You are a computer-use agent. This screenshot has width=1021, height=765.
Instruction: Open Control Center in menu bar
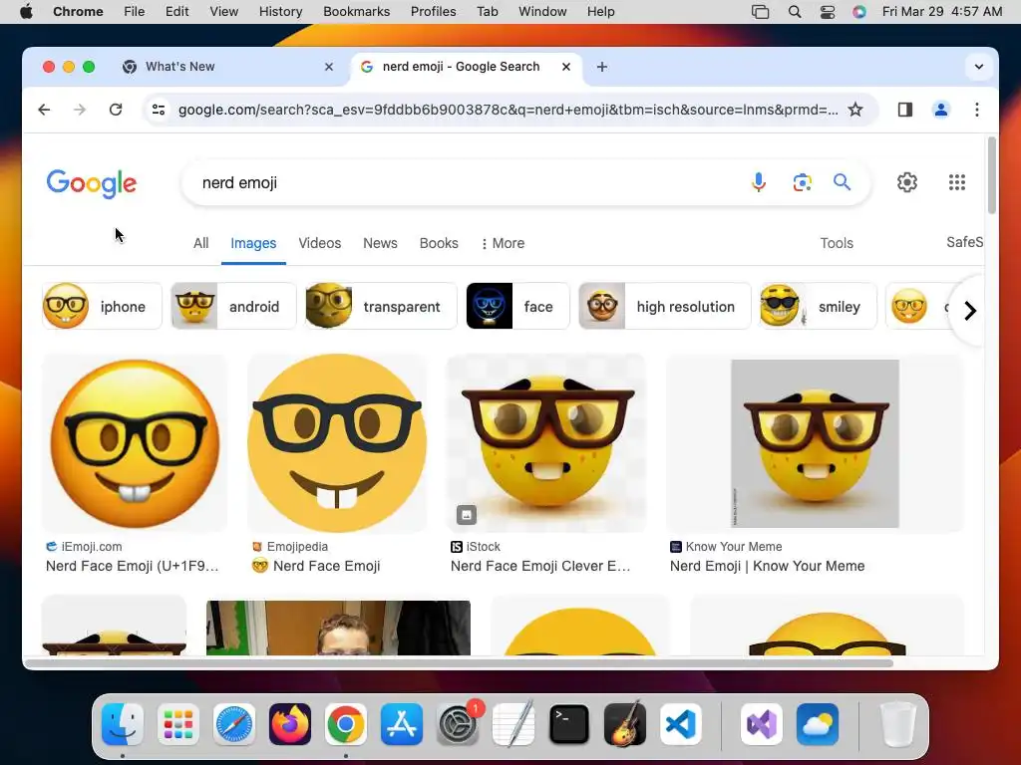click(828, 12)
